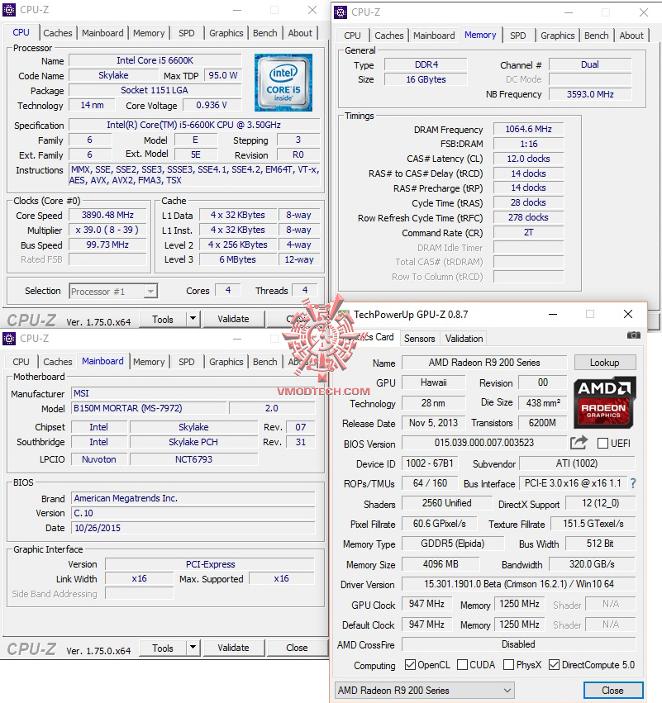
Task: Open the About tab in the top-left CPU-Z window
Action: pos(300,33)
